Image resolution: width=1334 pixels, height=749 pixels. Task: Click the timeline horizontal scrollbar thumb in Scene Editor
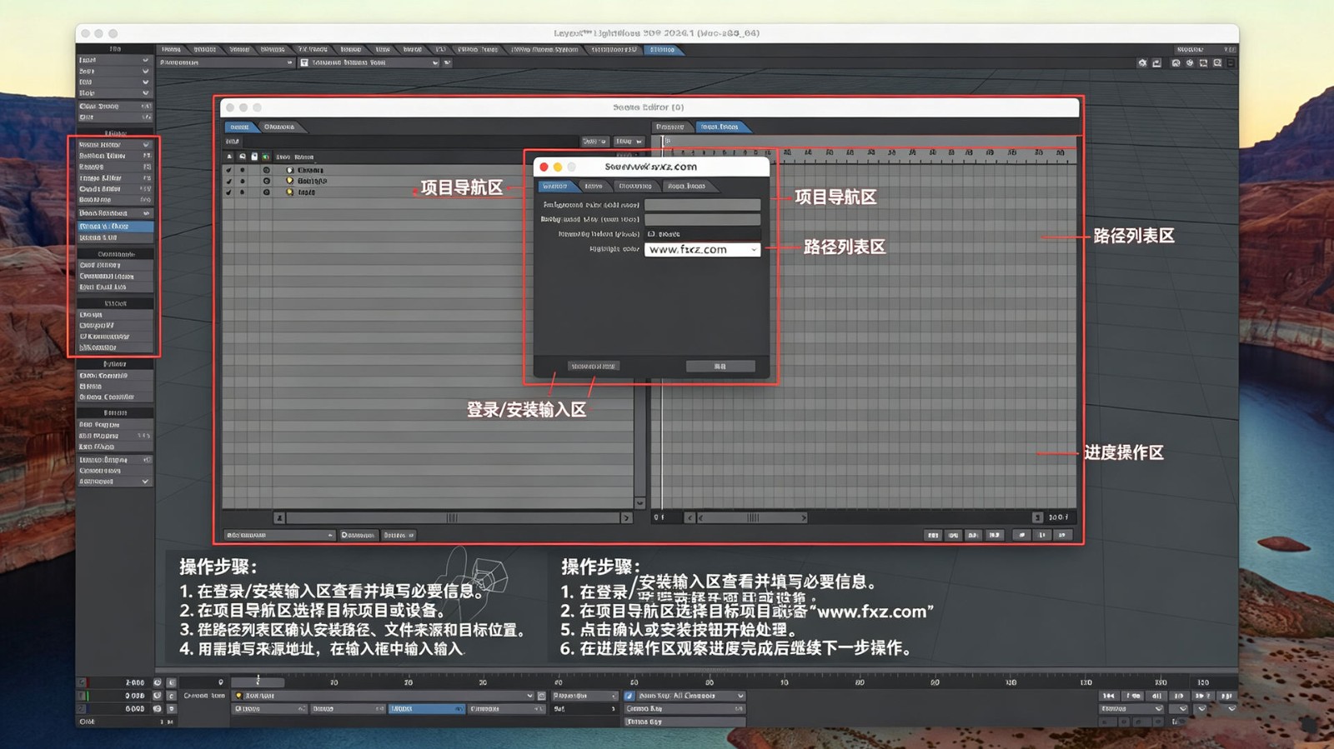pos(753,517)
